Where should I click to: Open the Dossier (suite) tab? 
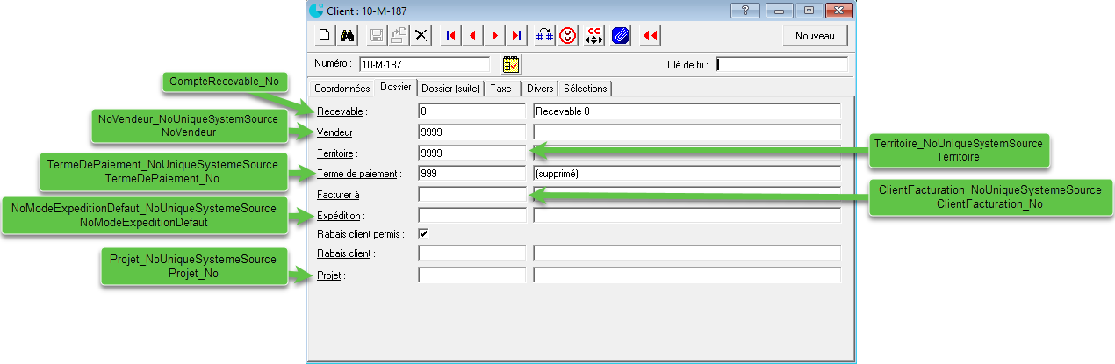pyautogui.click(x=450, y=89)
